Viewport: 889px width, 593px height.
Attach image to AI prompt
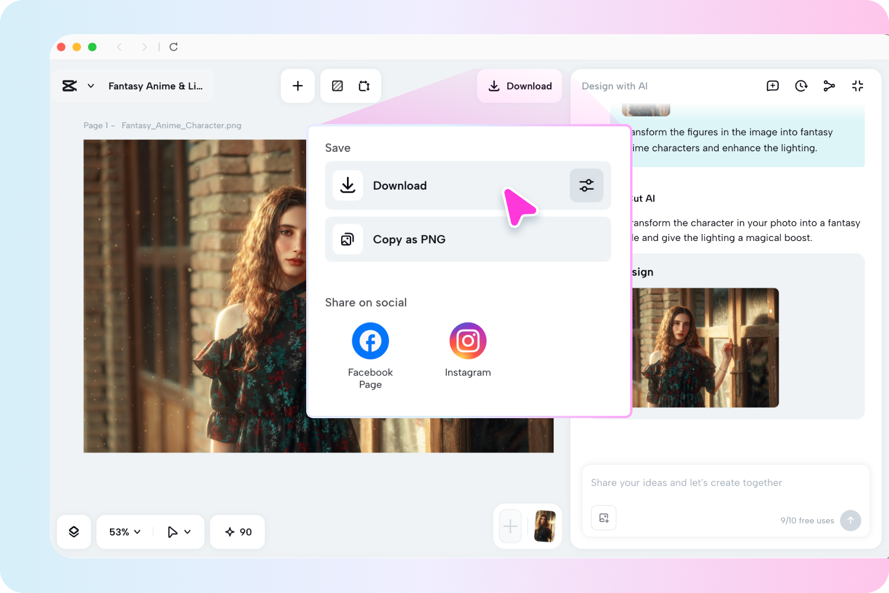604,518
